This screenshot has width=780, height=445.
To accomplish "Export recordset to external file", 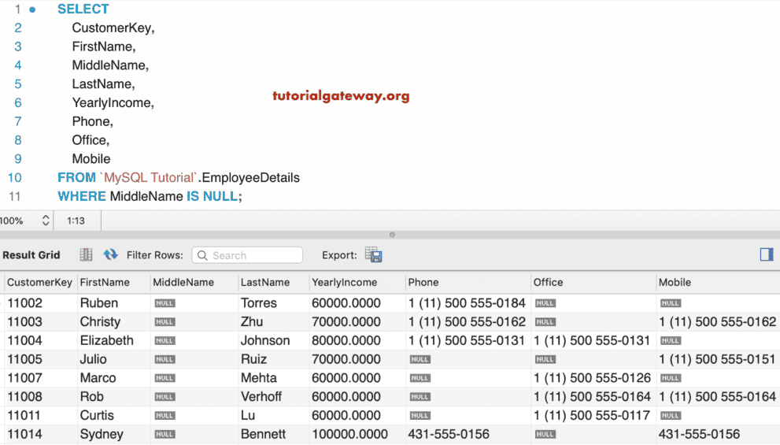I will tap(374, 255).
